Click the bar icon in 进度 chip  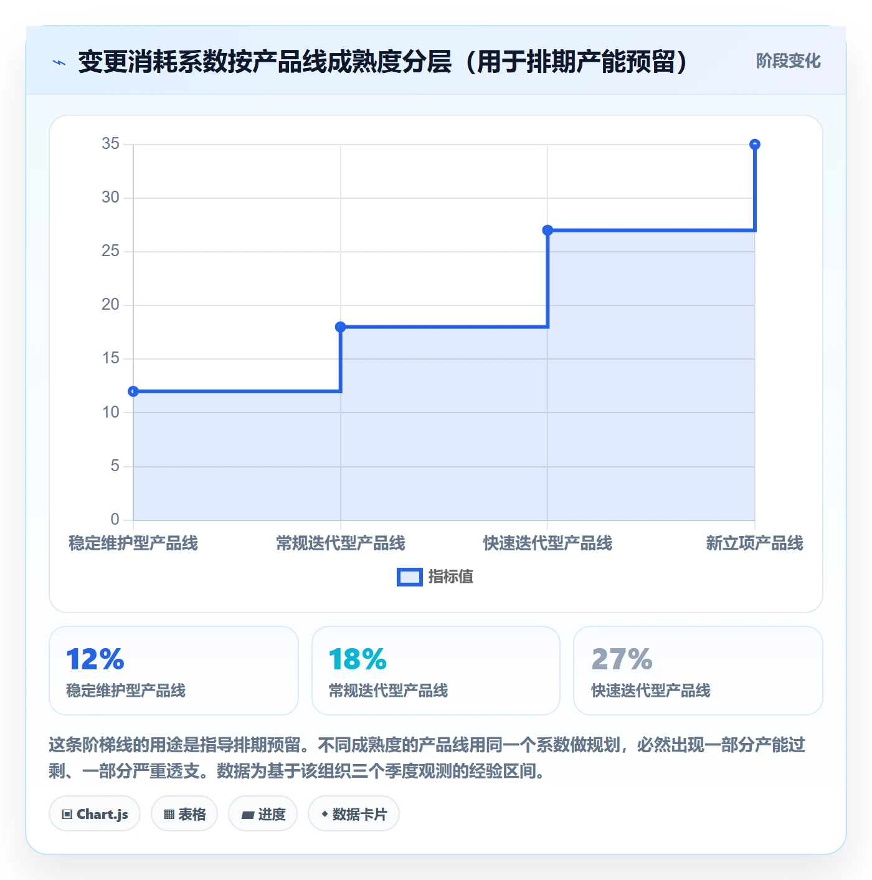click(x=247, y=815)
